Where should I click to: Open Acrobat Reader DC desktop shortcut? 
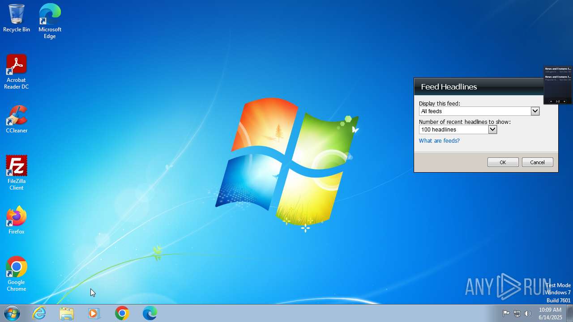(x=17, y=72)
